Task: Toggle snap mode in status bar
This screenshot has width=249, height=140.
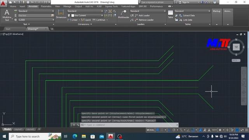Action: pyautogui.click(x=162, y=130)
